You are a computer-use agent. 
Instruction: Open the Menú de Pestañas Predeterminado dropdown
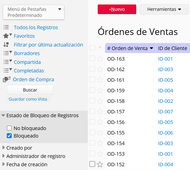pyautogui.click(x=34, y=12)
